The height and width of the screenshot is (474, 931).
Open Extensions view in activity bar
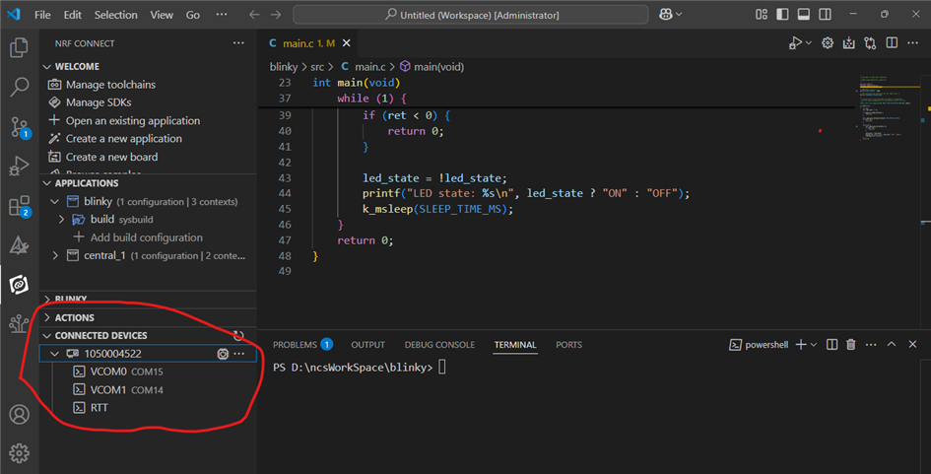[x=19, y=206]
